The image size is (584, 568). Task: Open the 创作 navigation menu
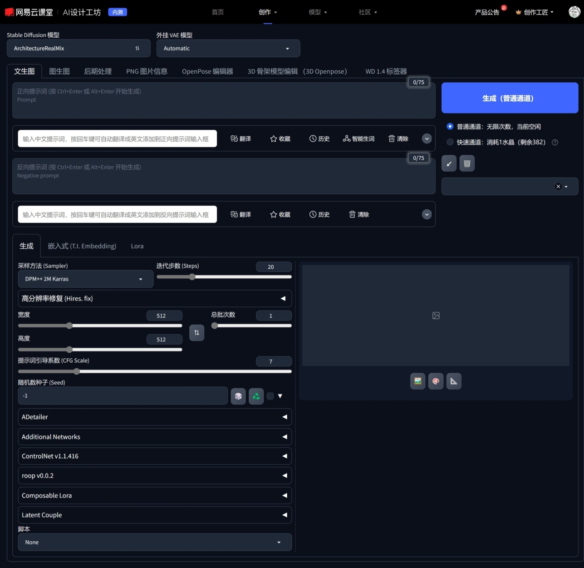(x=268, y=12)
